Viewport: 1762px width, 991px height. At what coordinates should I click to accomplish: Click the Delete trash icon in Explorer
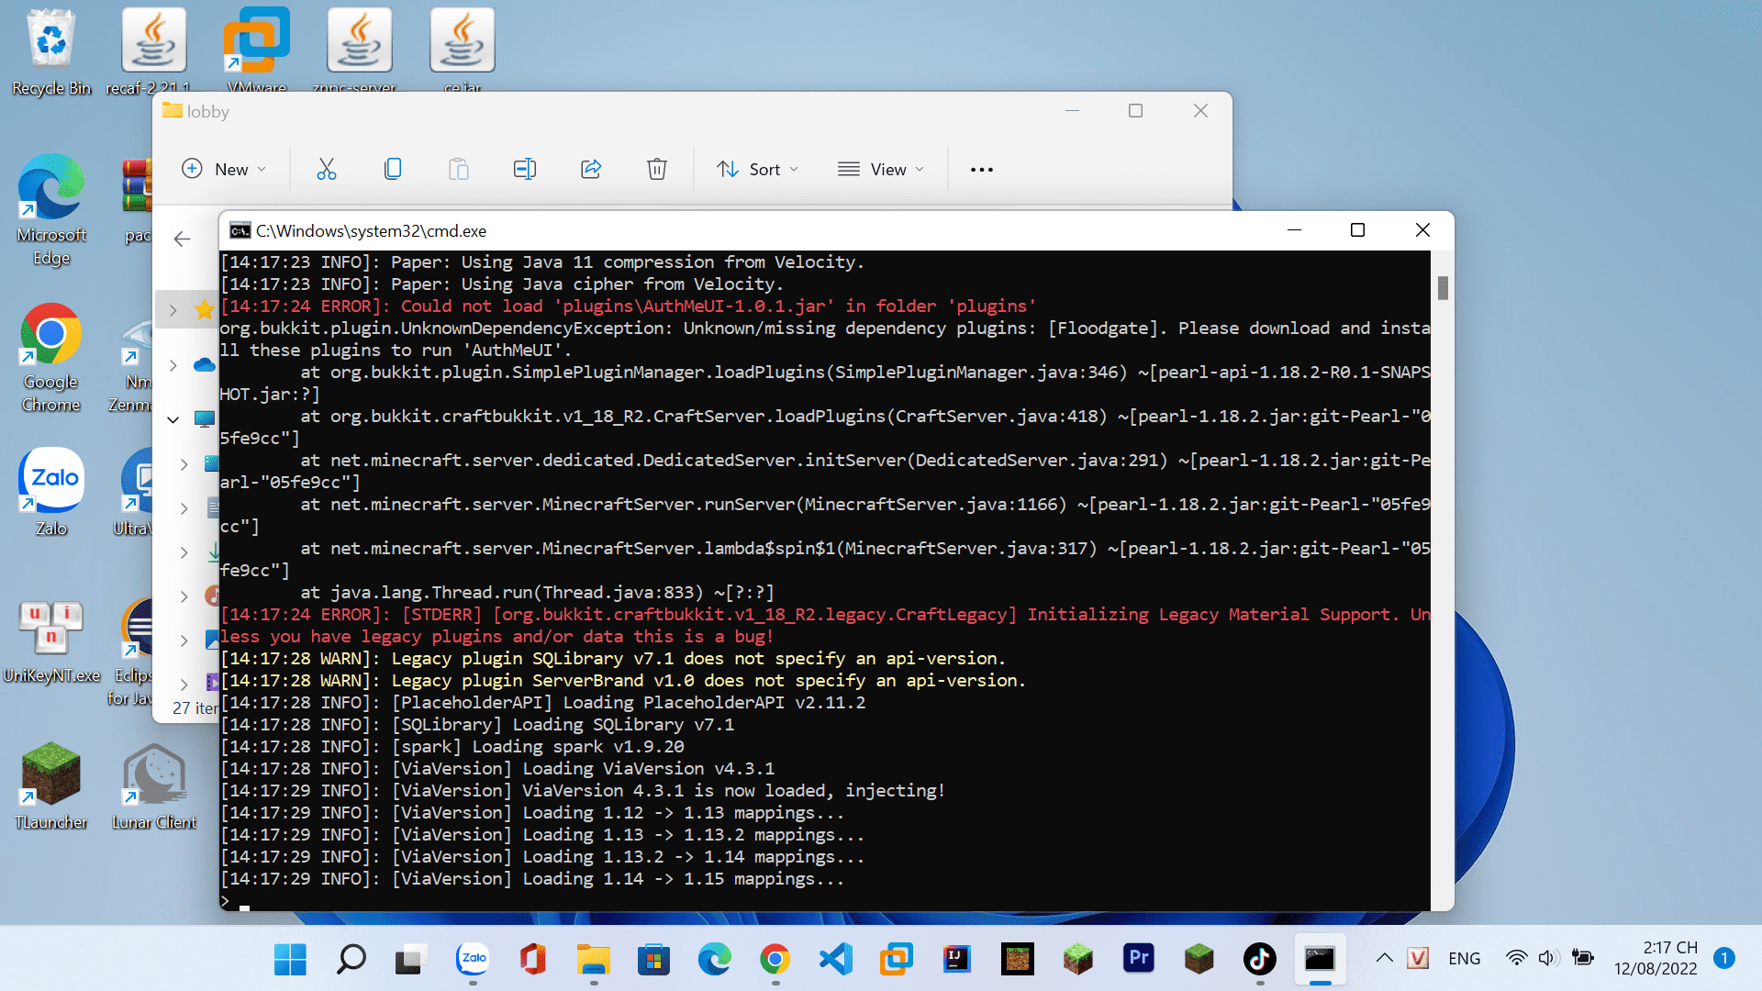(x=656, y=169)
